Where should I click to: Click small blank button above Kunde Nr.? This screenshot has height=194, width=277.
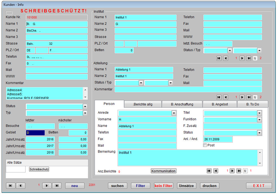[9, 12]
